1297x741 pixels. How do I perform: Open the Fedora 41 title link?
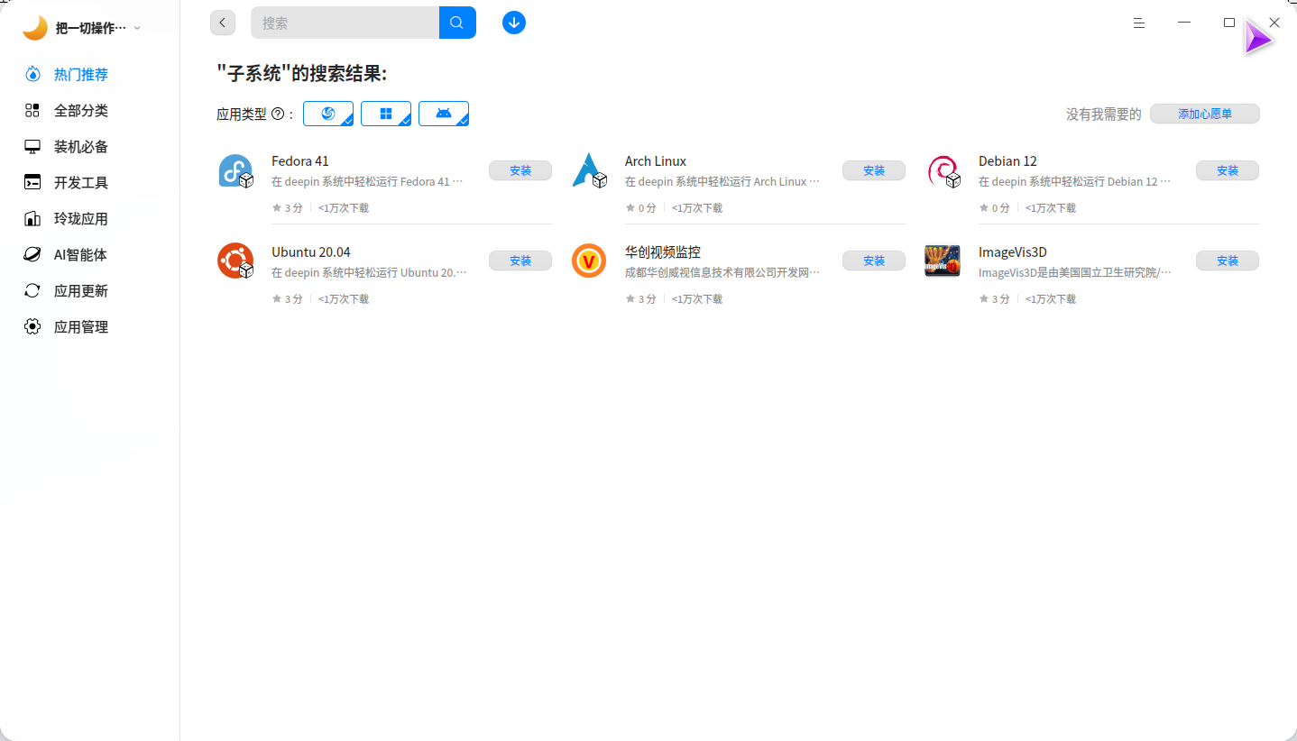(300, 161)
